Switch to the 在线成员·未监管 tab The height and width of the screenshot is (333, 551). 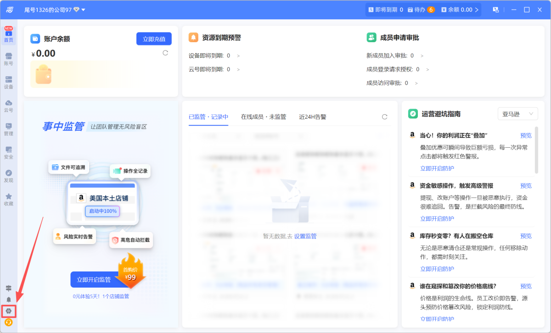point(264,117)
